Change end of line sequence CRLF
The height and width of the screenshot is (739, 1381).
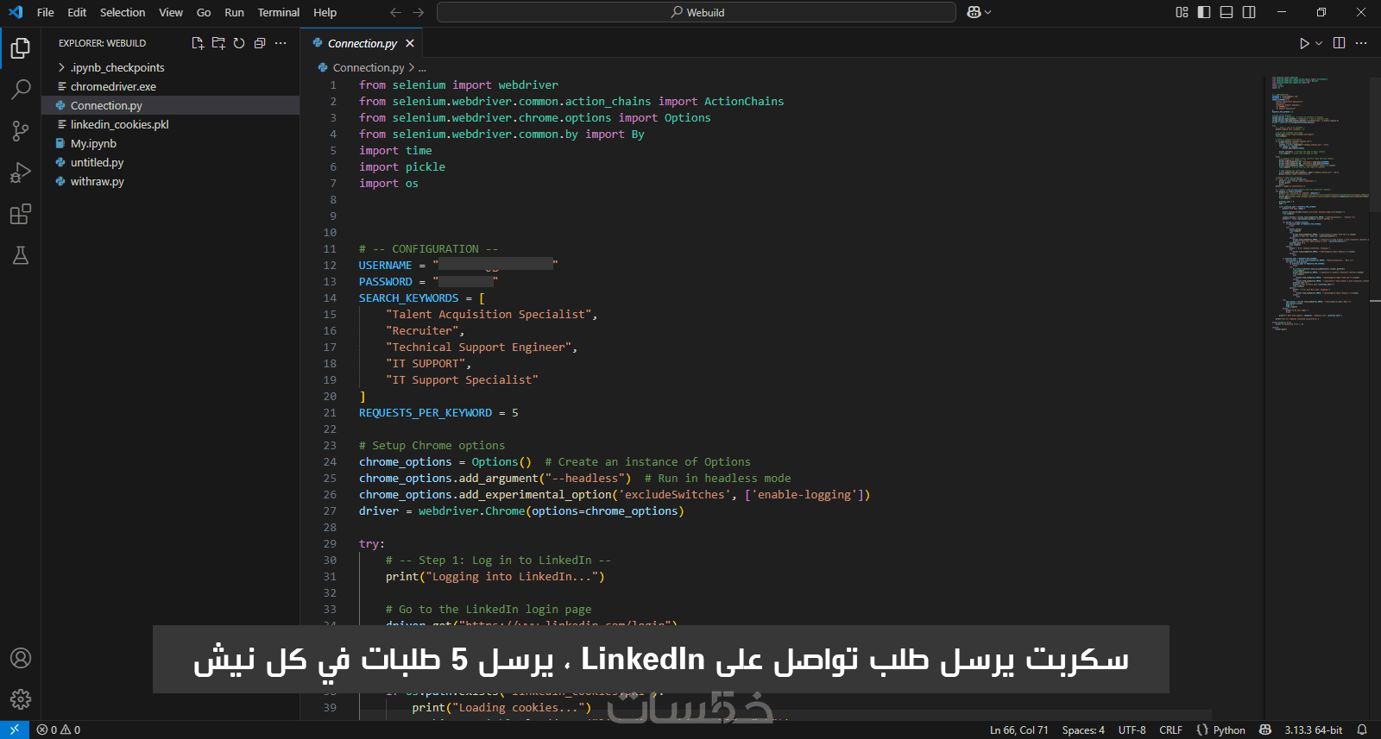1171,730
